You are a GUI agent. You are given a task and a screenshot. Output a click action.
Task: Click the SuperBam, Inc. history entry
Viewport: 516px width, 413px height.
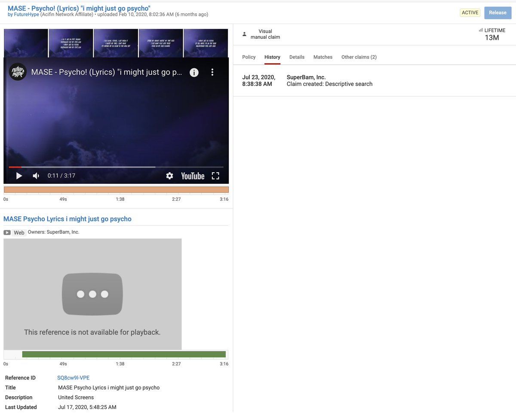pyautogui.click(x=306, y=77)
